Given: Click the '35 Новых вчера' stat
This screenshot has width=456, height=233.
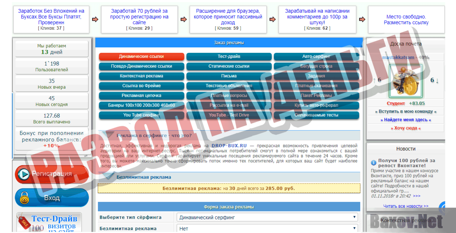Looking at the screenshot, I should (52, 84).
